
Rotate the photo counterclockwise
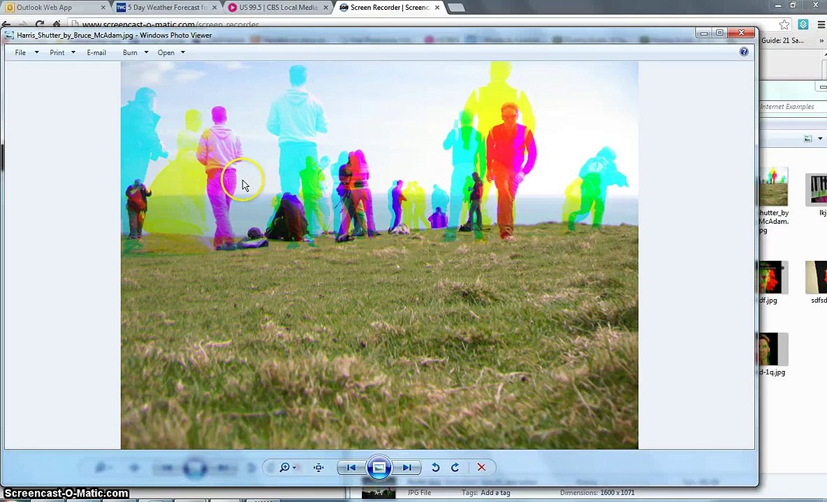[436, 467]
